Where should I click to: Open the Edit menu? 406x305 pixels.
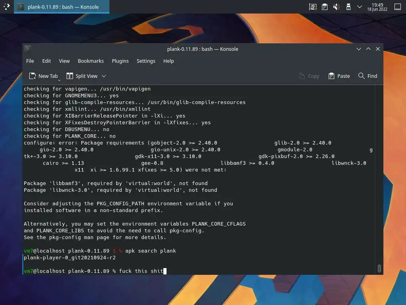pyautogui.click(x=46, y=61)
